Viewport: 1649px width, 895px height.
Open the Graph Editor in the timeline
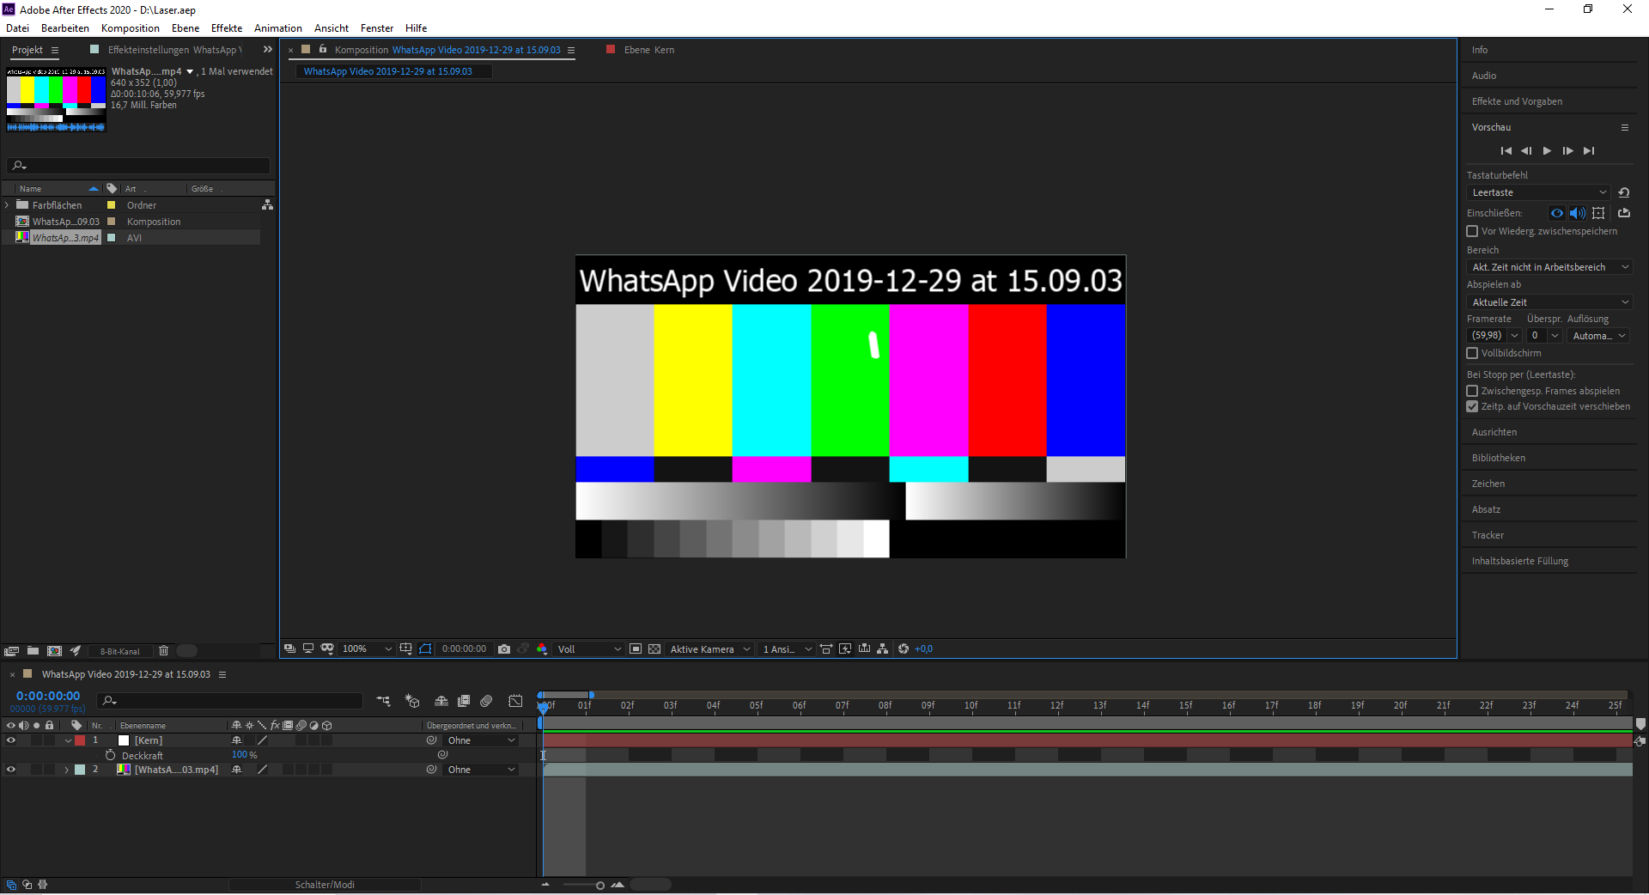[x=516, y=701]
